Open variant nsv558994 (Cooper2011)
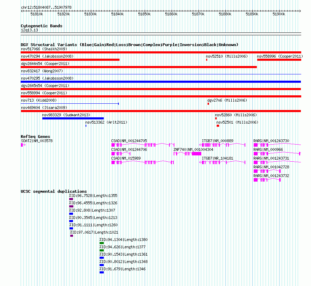Viewport: 311px width, 286px height. [x=161, y=96]
